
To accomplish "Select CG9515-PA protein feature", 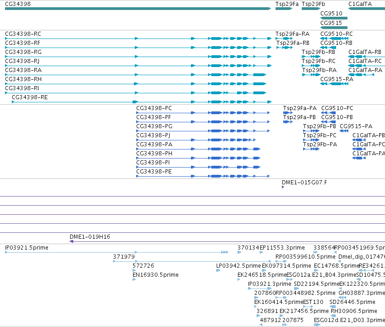I will (x=344, y=131).
